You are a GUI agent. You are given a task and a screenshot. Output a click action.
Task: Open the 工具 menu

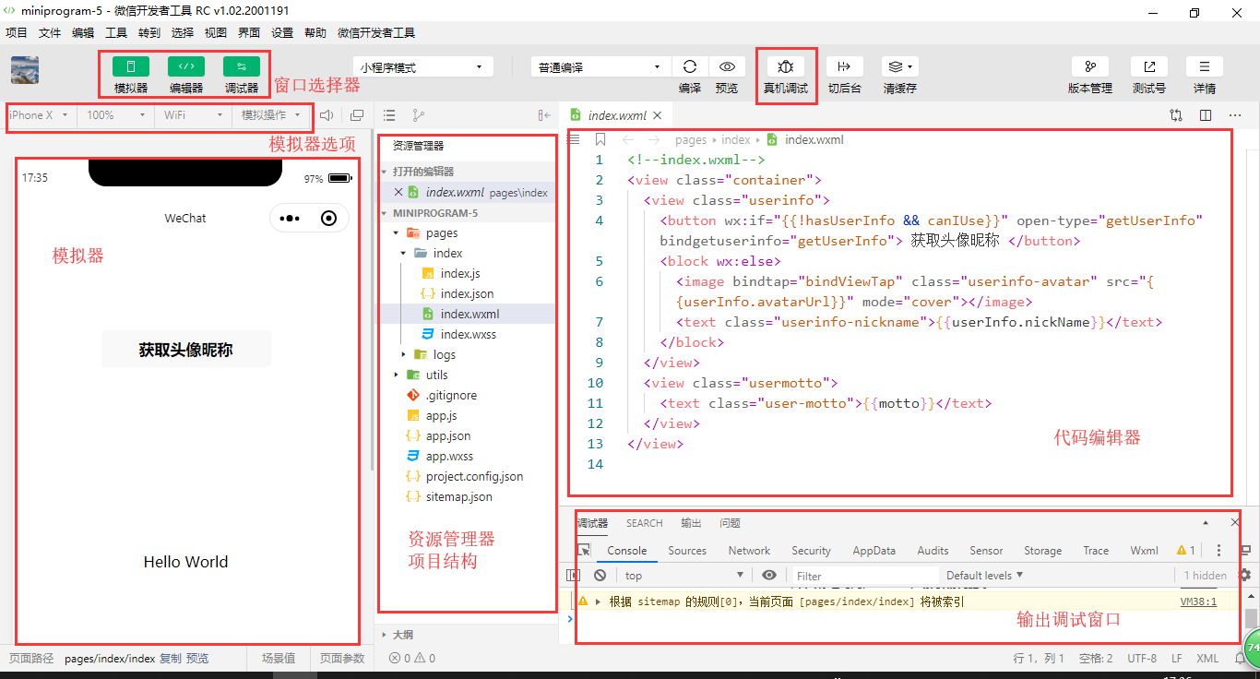click(x=116, y=32)
